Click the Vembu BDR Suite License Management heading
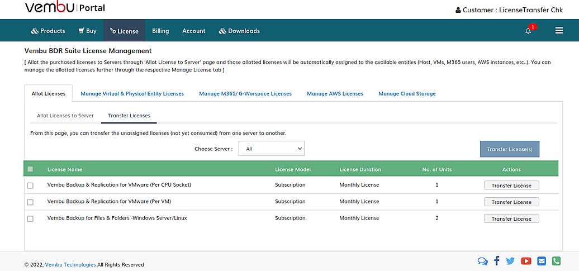579x271 pixels. 88,51
